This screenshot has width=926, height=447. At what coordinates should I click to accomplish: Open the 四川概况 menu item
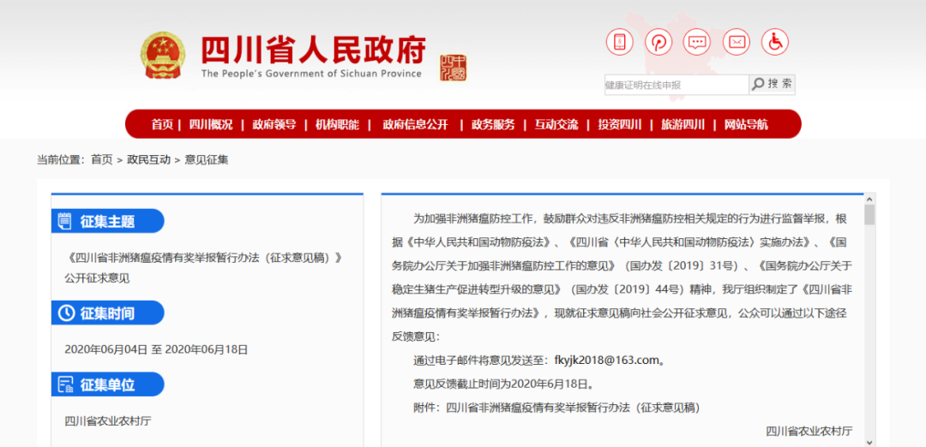point(211,124)
